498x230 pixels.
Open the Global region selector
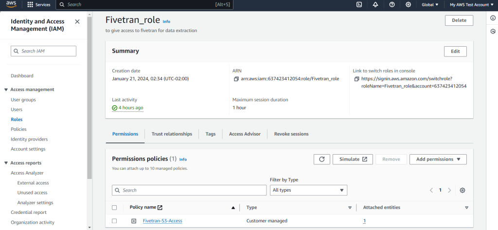pyautogui.click(x=430, y=4)
